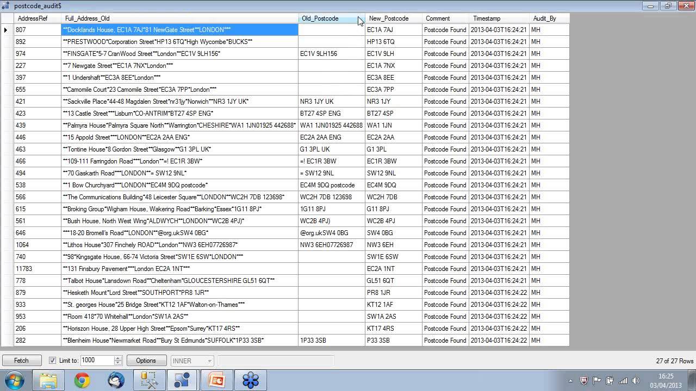Open the McAfee tray icon
696x391 pixels.
point(584,381)
